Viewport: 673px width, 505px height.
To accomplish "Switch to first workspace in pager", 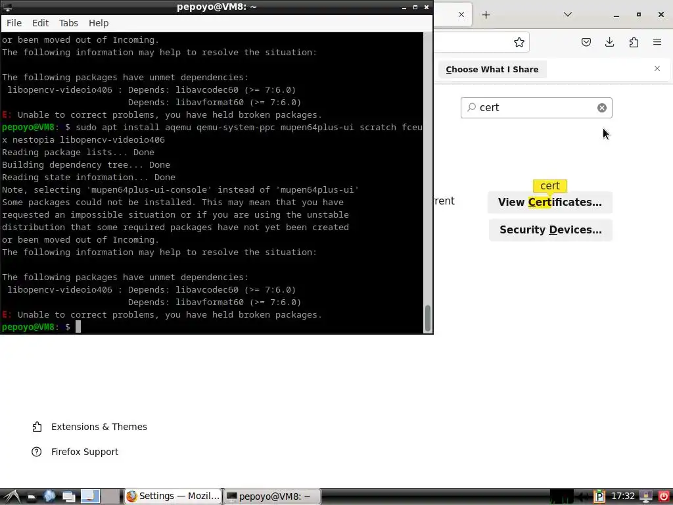I will click(x=90, y=496).
